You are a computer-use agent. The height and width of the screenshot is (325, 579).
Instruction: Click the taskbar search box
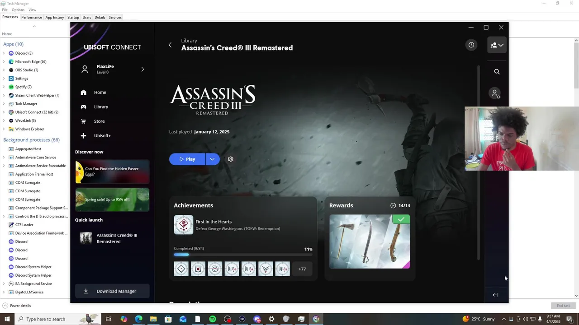(57, 319)
